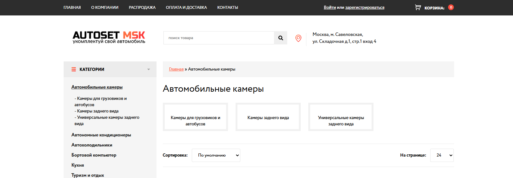Open the На странице dropdown
Viewport: 513px width, 178px height.
point(442,155)
